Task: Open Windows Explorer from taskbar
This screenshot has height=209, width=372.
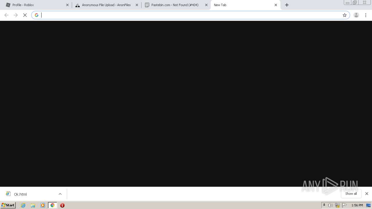Action: (x=33, y=205)
